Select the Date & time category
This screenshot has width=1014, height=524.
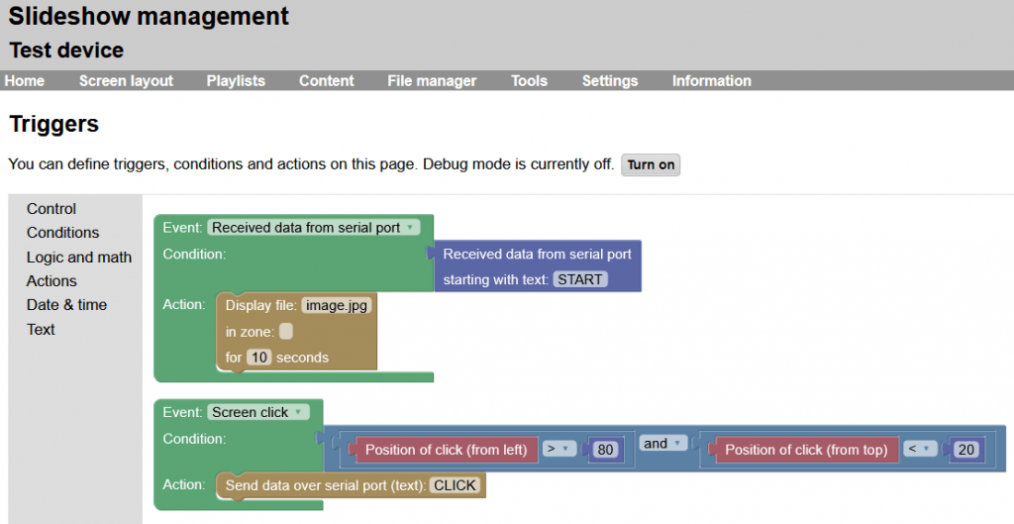(x=66, y=305)
